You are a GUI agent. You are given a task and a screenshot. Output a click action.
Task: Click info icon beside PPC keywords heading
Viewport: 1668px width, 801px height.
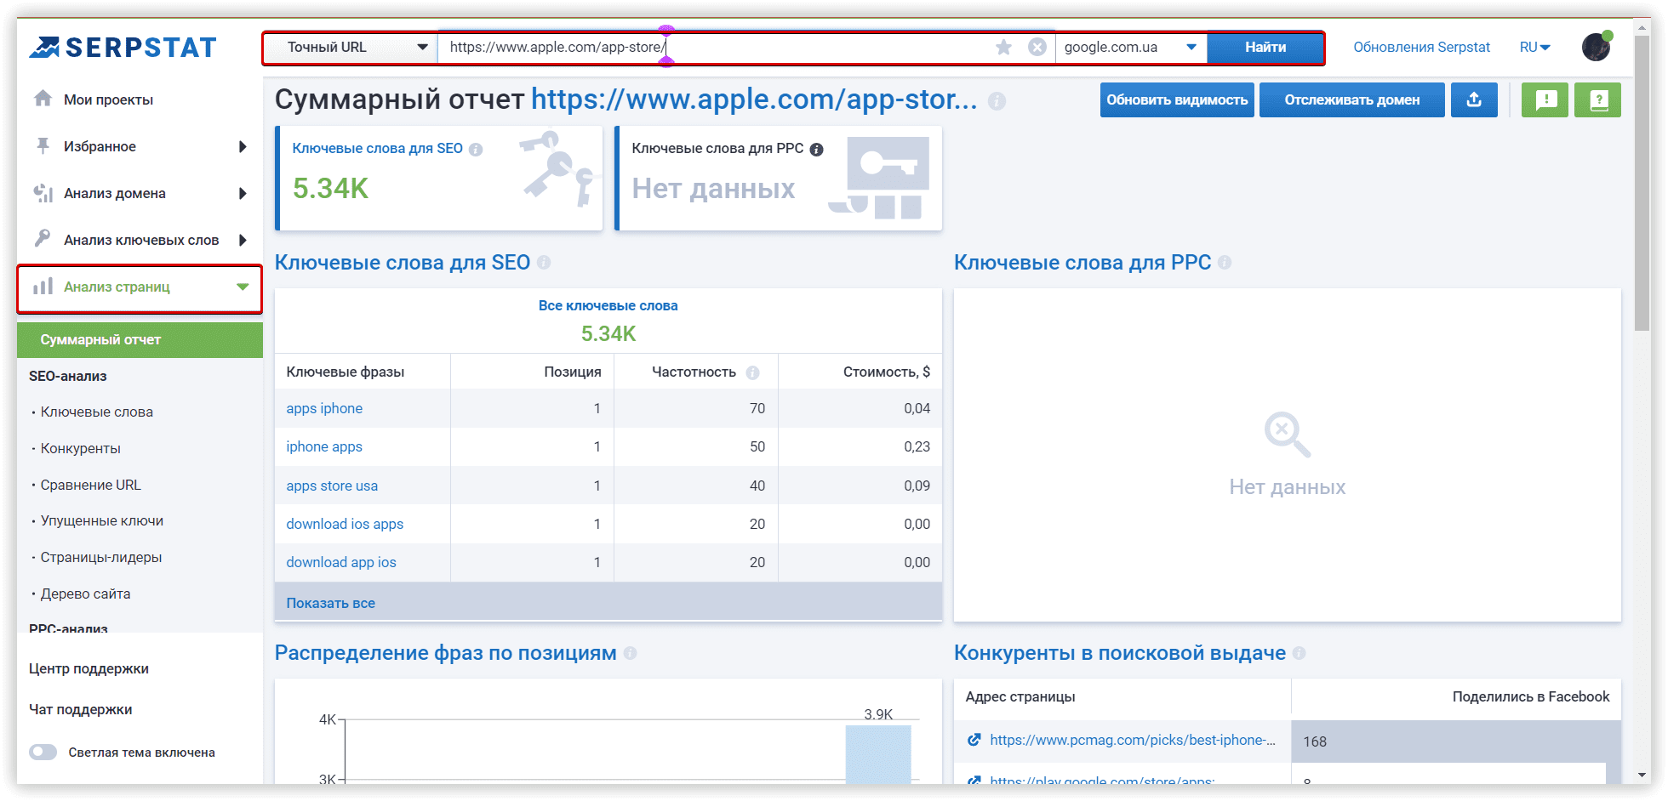(x=1225, y=263)
